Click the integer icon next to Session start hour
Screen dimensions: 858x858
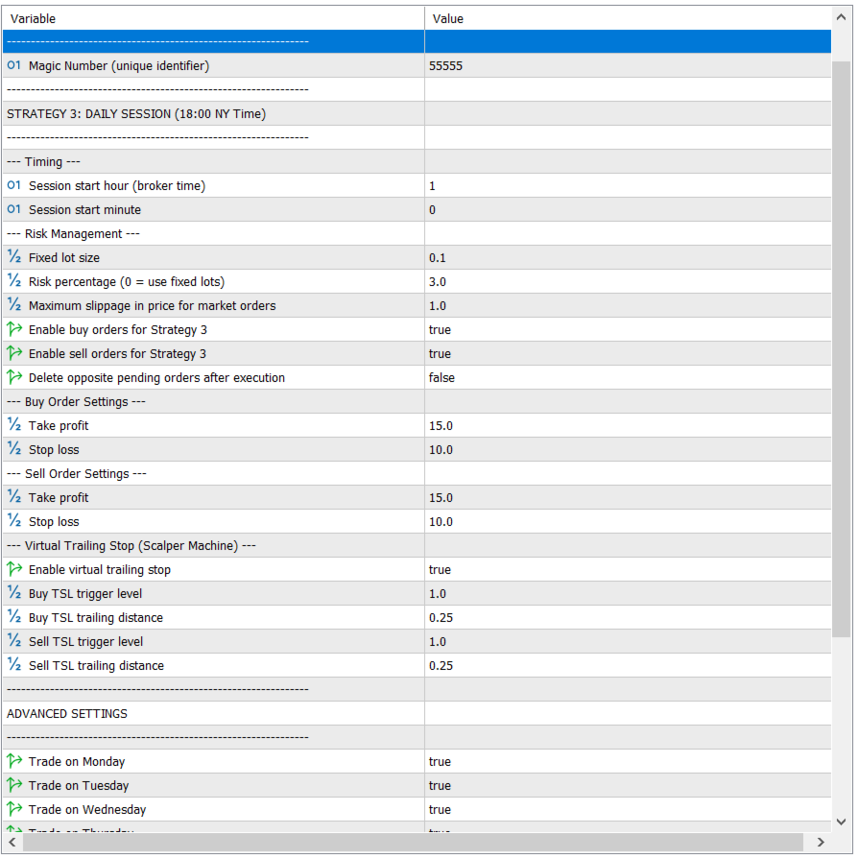point(14,185)
